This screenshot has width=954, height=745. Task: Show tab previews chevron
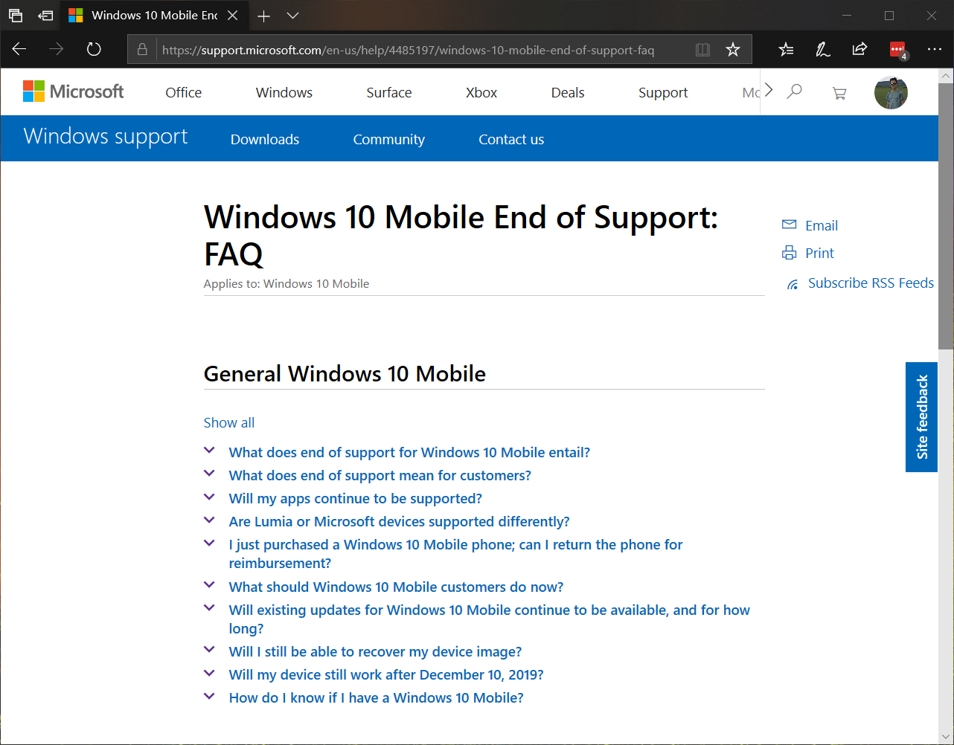293,15
